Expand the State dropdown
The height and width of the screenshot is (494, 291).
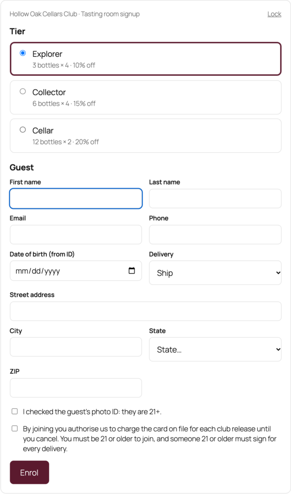215,349
